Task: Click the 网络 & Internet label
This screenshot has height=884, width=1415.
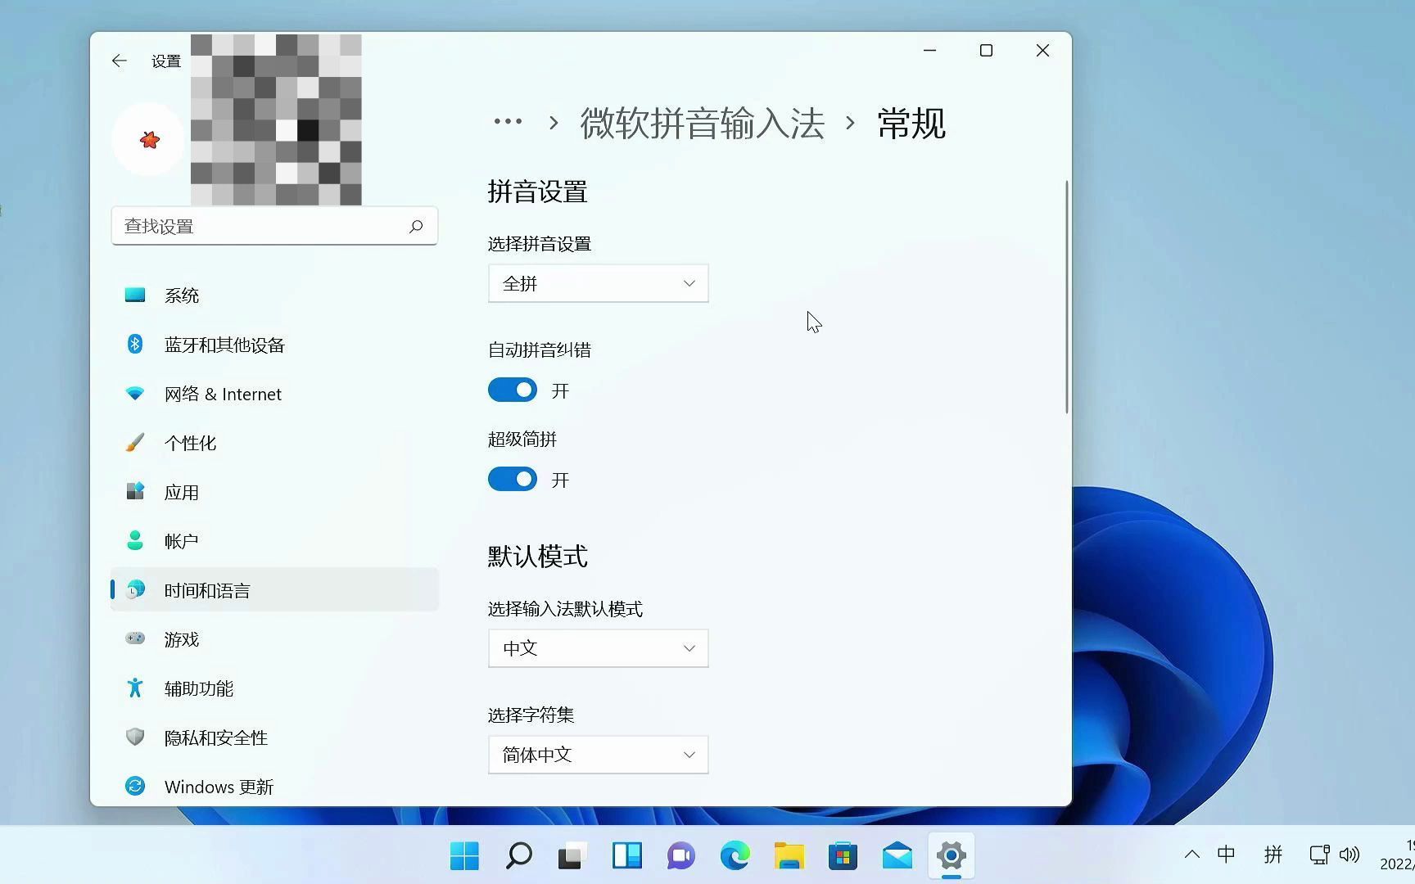Action: point(223,395)
